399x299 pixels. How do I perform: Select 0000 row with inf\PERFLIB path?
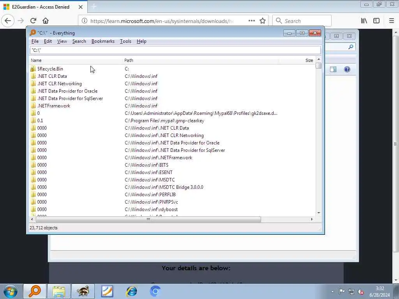[x=173, y=195]
